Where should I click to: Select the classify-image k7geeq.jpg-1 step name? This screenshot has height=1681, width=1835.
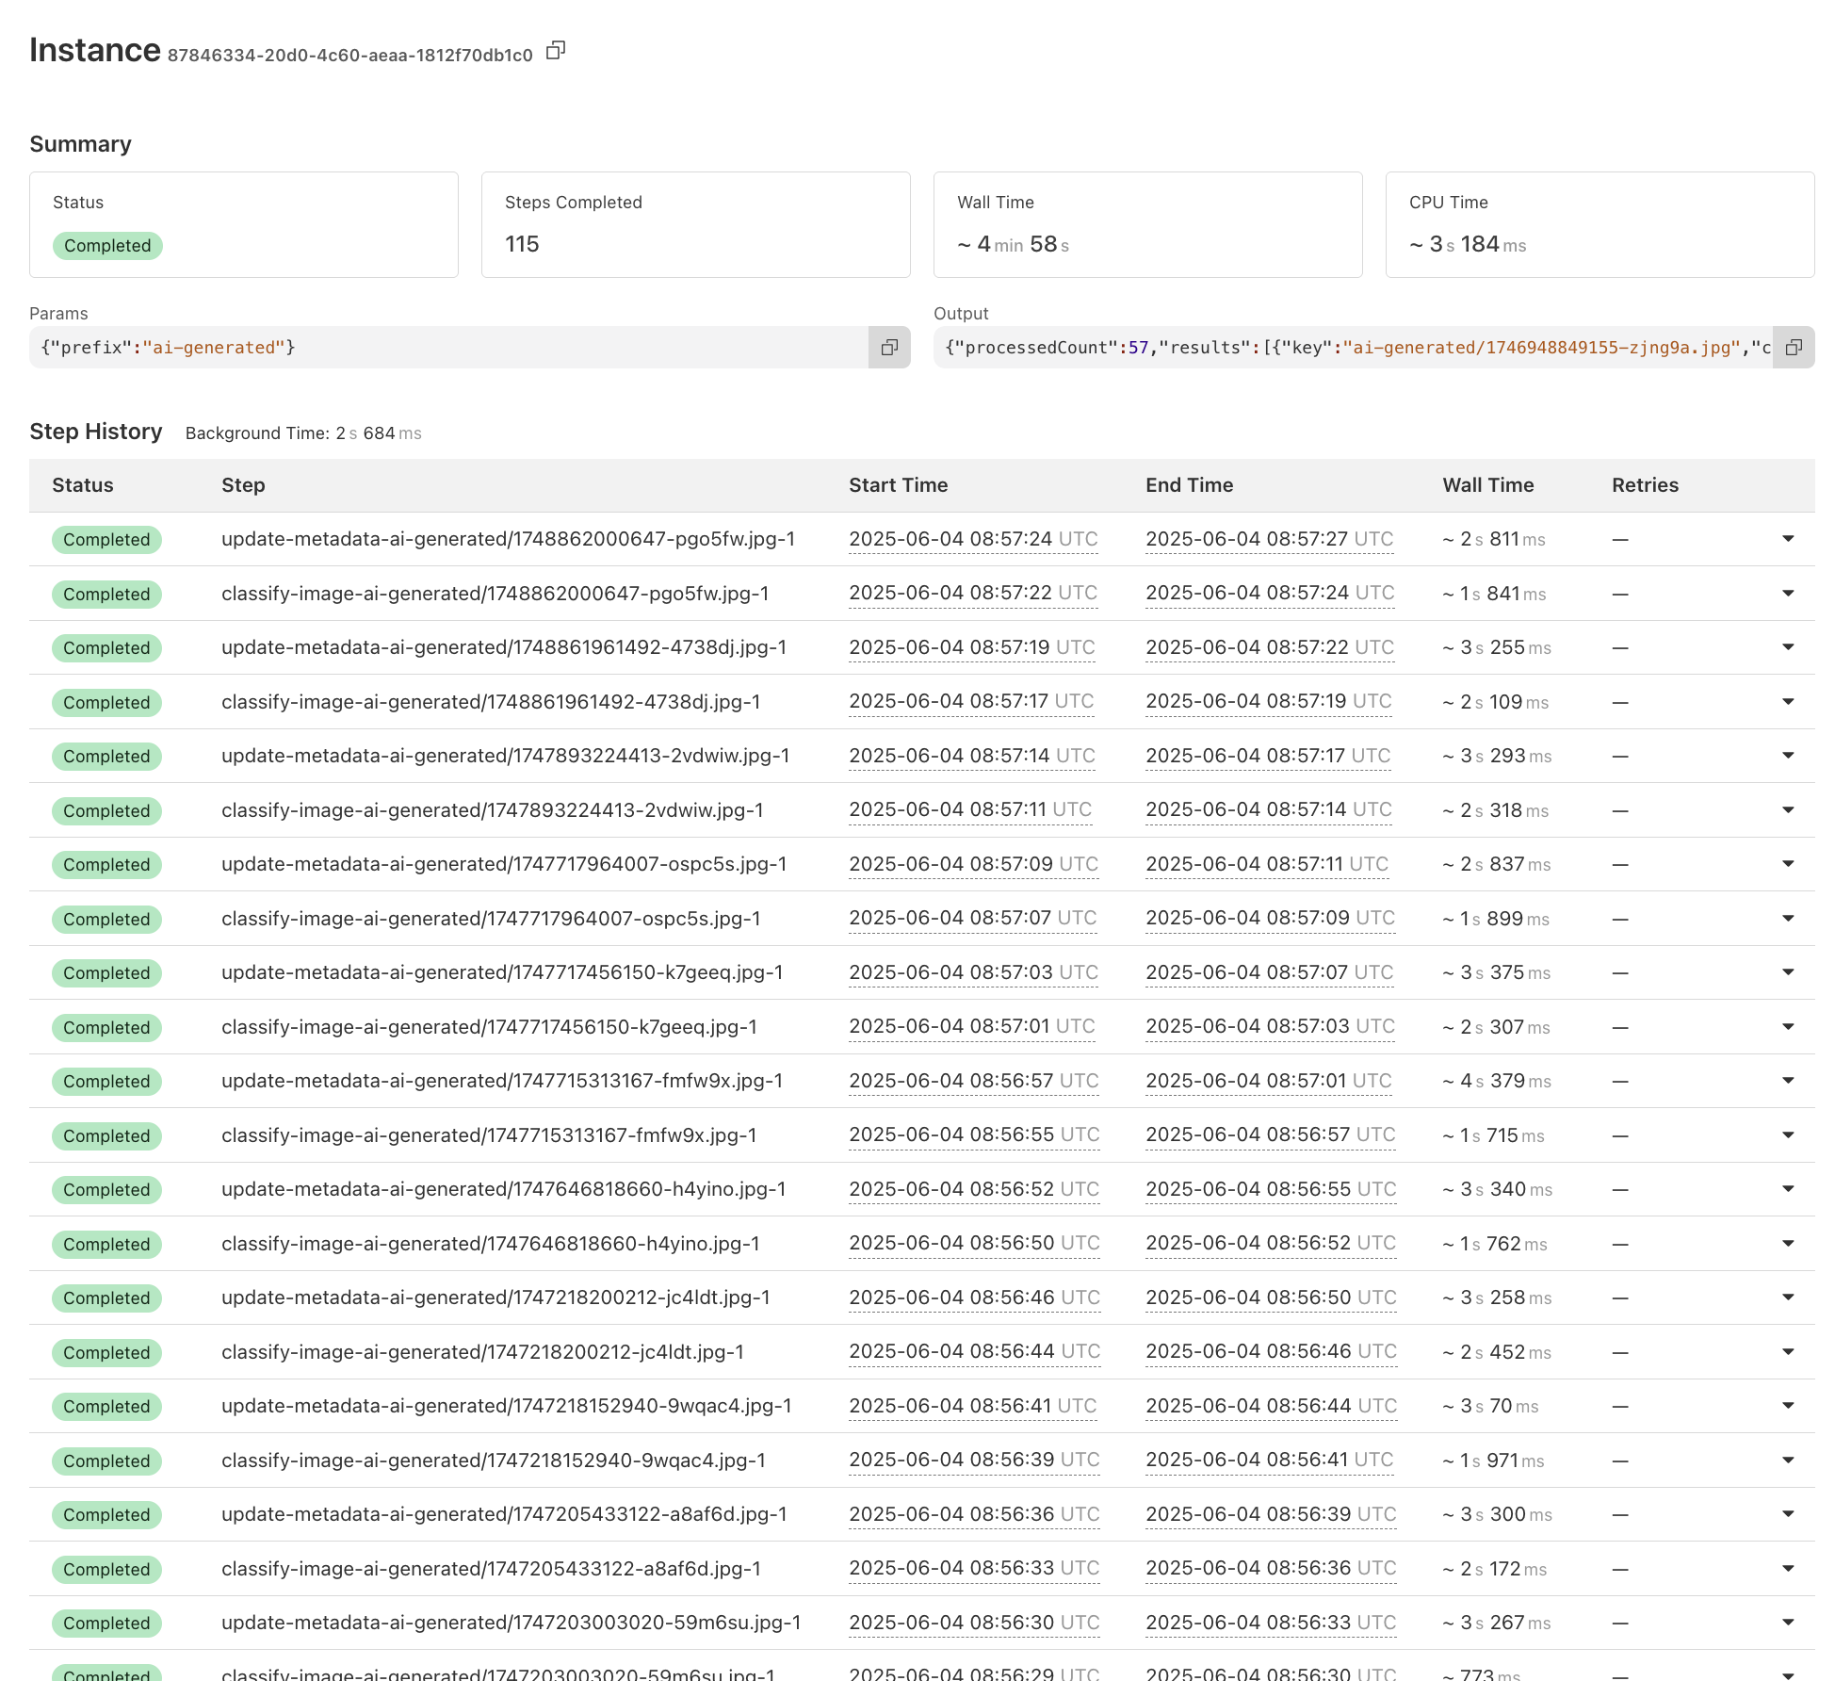(489, 1027)
